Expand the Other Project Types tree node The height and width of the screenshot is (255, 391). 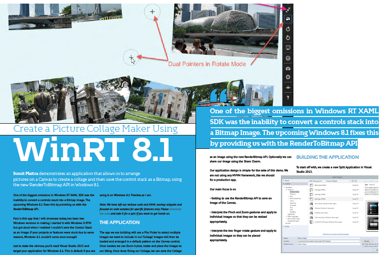[287, 219]
